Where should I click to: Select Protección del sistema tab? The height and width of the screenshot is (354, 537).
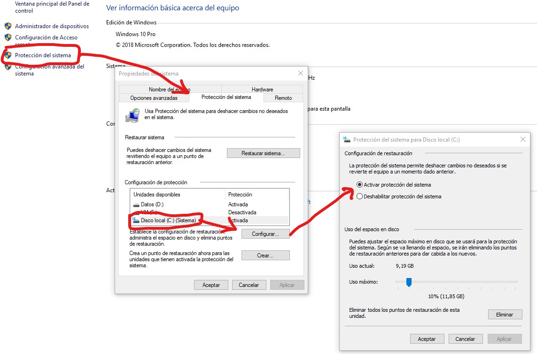226,97
